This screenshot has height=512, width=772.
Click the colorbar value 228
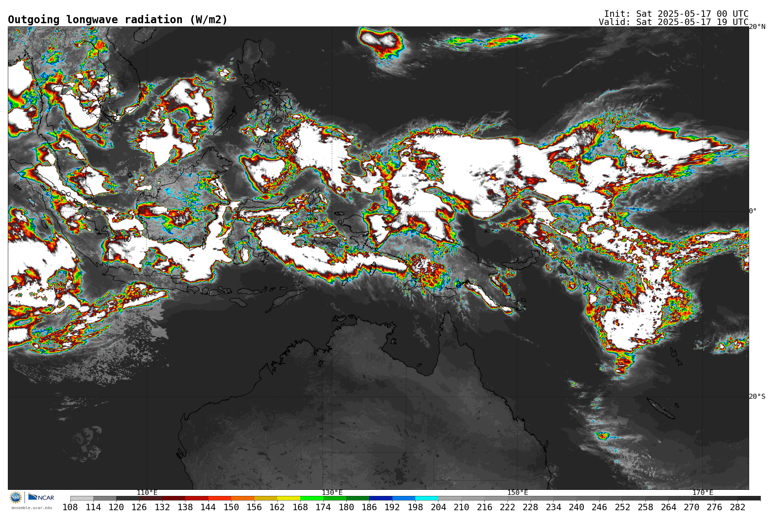(530, 507)
